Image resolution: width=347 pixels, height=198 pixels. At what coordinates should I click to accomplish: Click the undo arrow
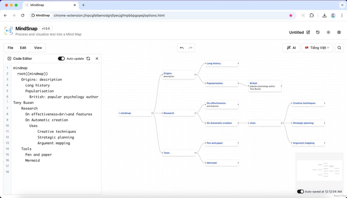point(182,48)
